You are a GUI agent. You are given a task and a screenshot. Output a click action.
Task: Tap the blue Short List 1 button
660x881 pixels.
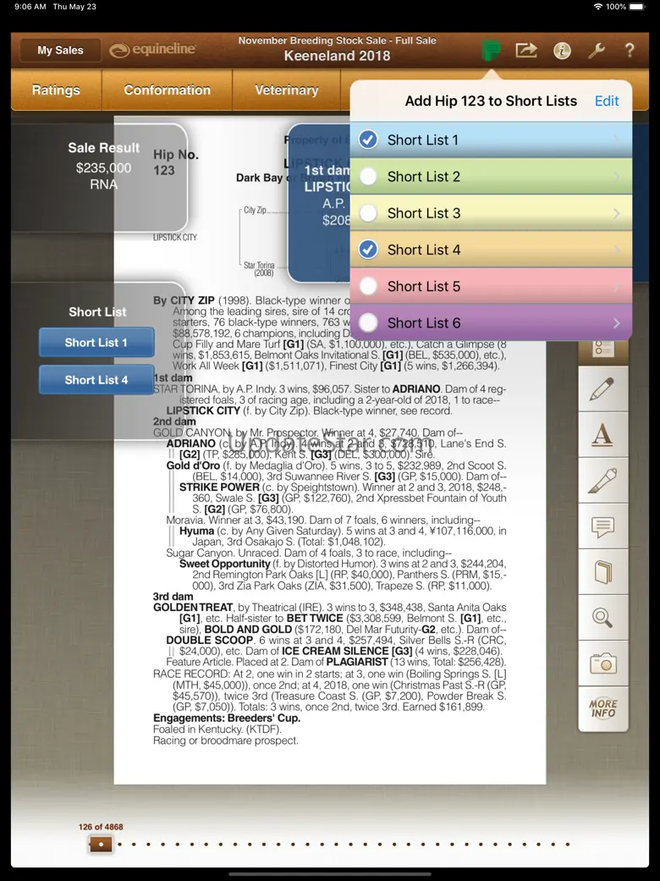[96, 342]
